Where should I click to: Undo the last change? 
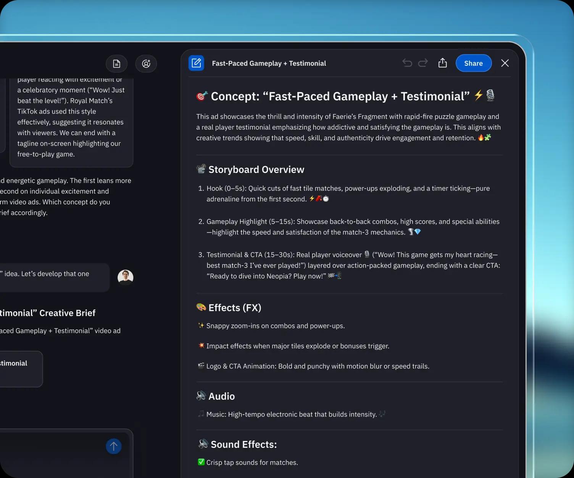pos(407,63)
